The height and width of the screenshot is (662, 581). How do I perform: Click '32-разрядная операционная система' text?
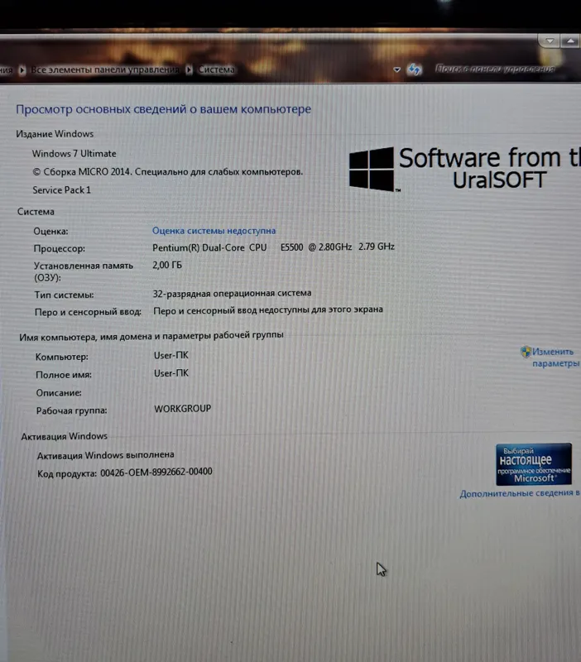pos(232,293)
